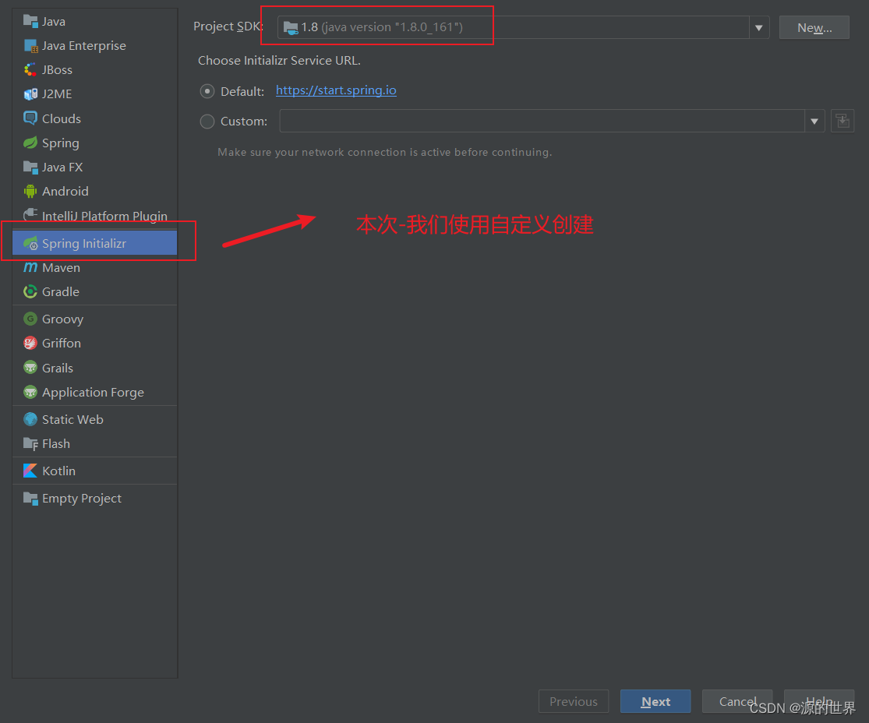Click the Flash folder icon

(x=30, y=444)
